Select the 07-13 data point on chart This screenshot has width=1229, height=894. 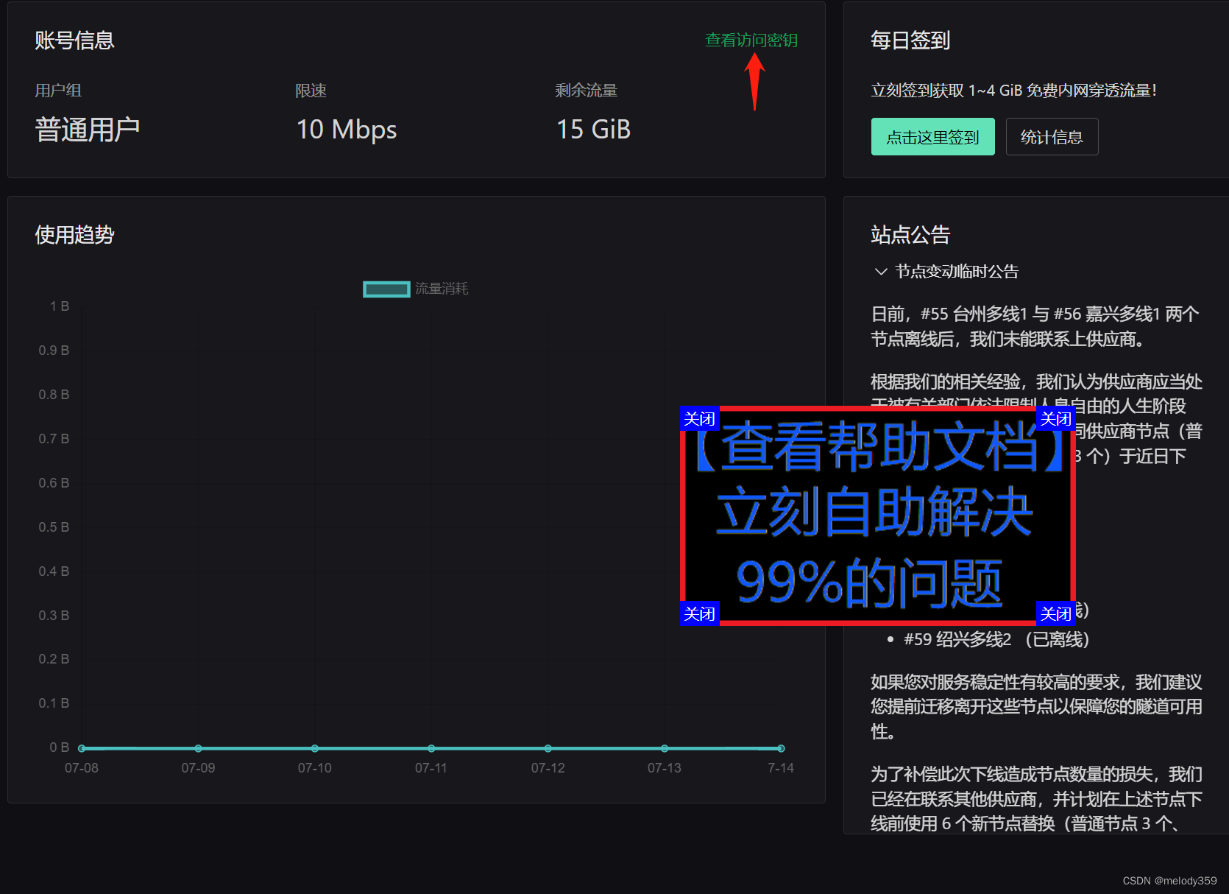(665, 748)
